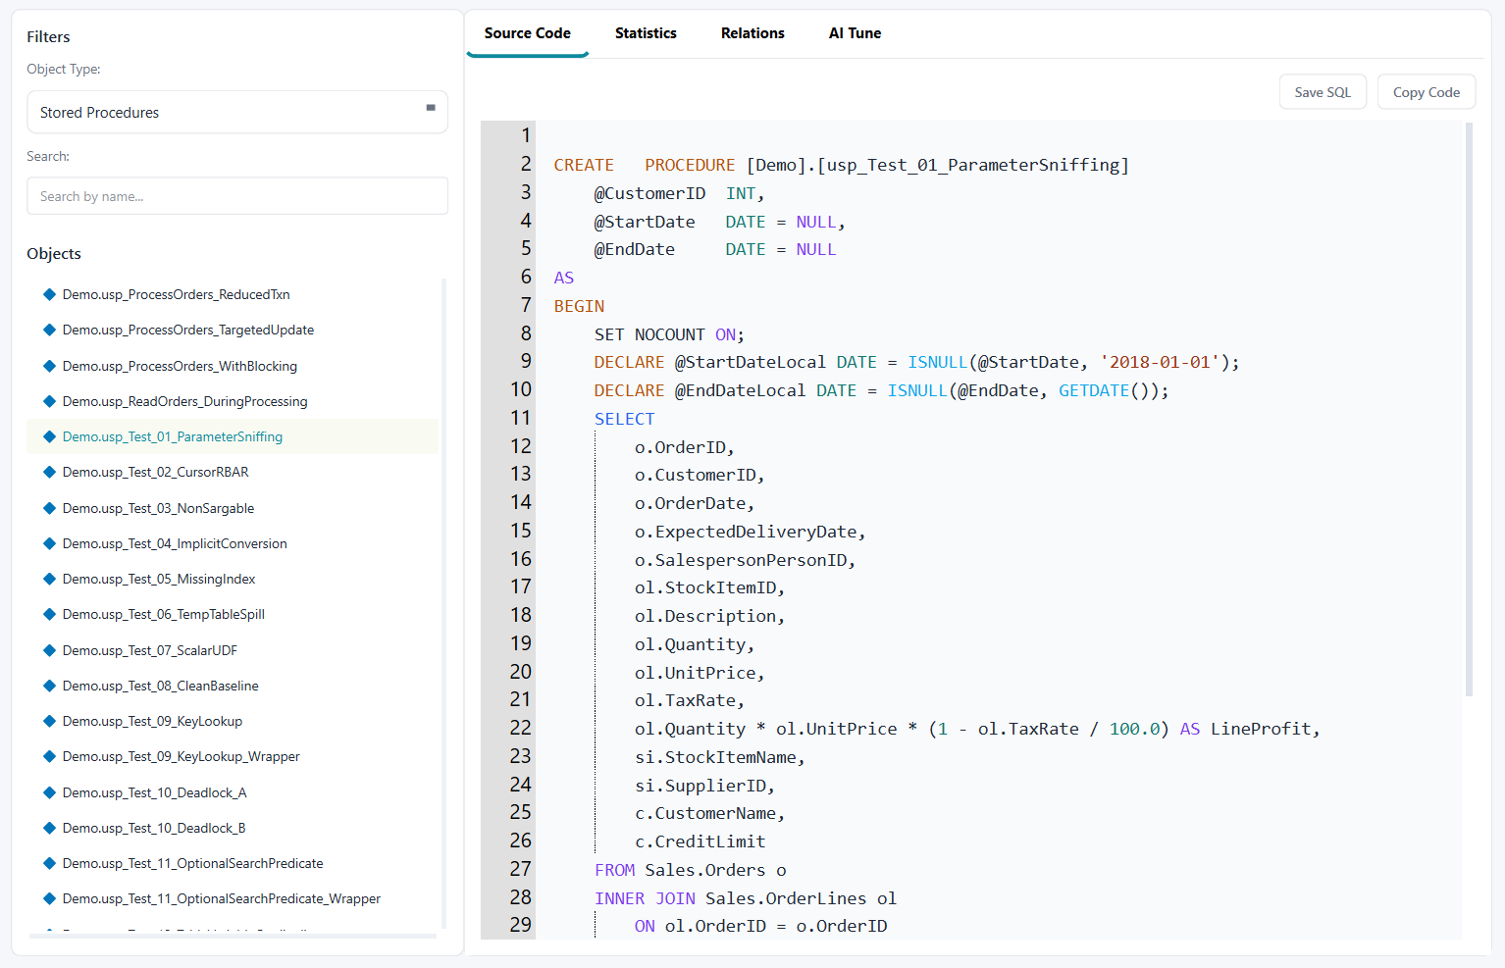1505x968 pixels.
Task: Click [usp_Test_01_ParameterSniffing] in the code
Action: pos(973,165)
